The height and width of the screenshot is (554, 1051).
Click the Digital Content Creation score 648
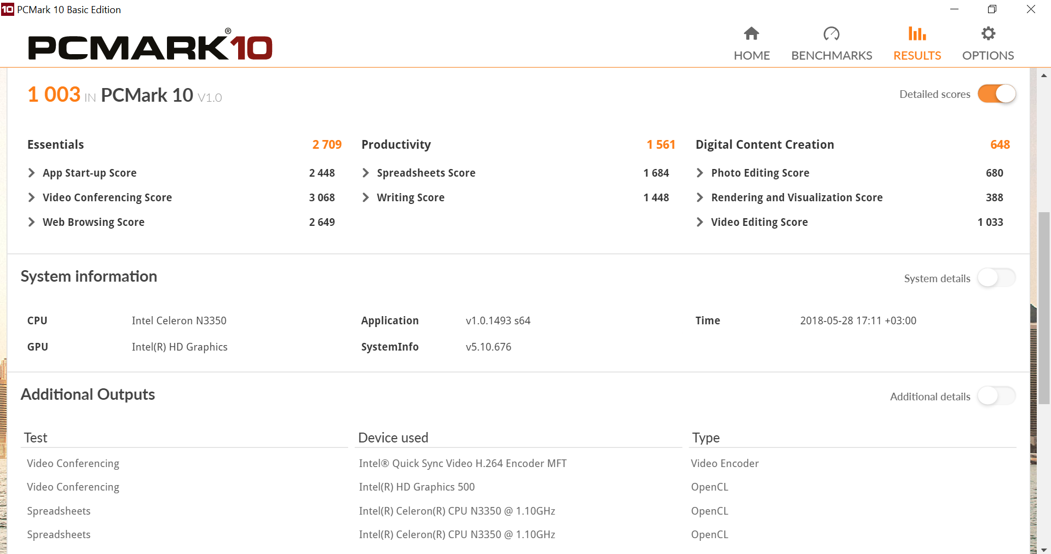(x=1000, y=144)
